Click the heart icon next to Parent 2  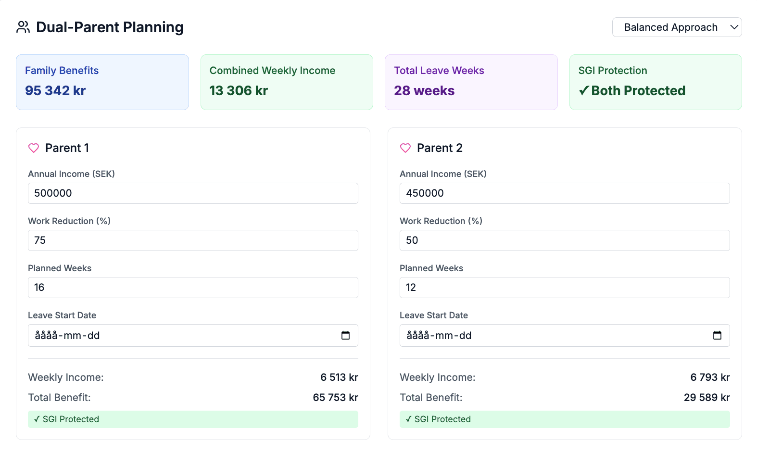click(x=405, y=148)
